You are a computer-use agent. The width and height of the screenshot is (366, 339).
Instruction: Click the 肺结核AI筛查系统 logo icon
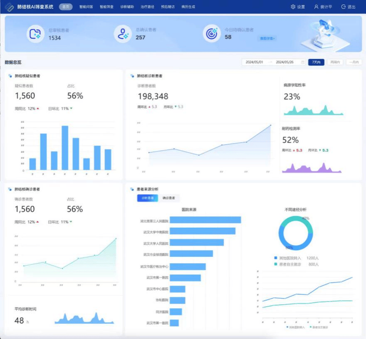coord(9,7)
